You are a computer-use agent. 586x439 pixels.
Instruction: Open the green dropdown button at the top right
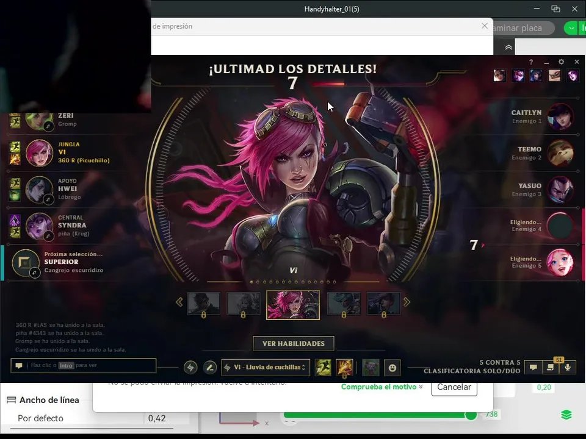point(571,28)
